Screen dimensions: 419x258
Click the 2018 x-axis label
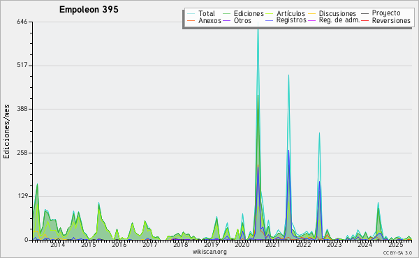click(181, 244)
